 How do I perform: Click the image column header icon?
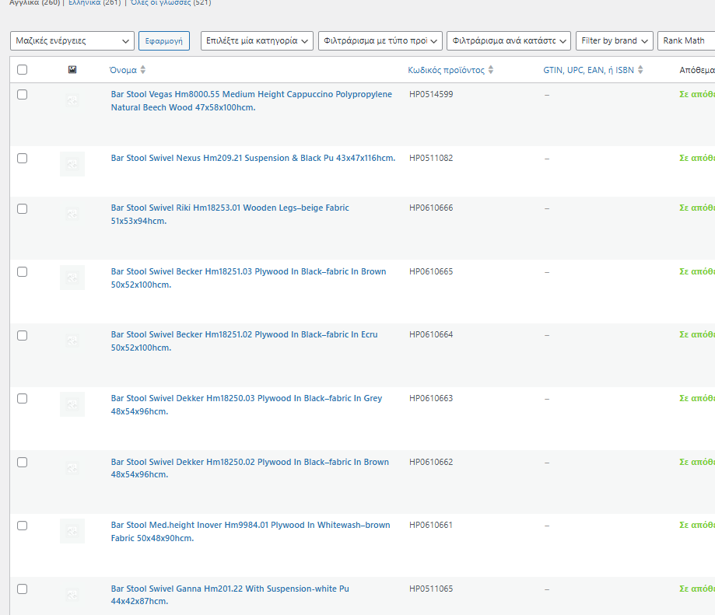pyautogui.click(x=72, y=70)
